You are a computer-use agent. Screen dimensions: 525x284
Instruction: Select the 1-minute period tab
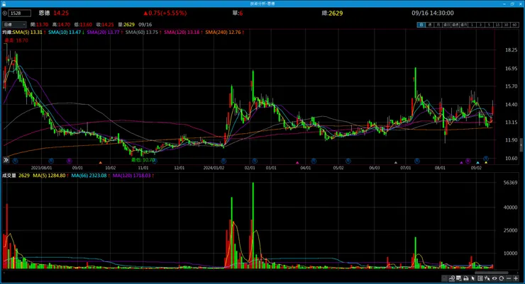[472, 25]
